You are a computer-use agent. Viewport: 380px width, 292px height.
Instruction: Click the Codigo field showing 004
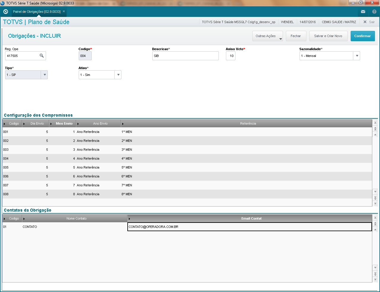[x=85, y=56]
